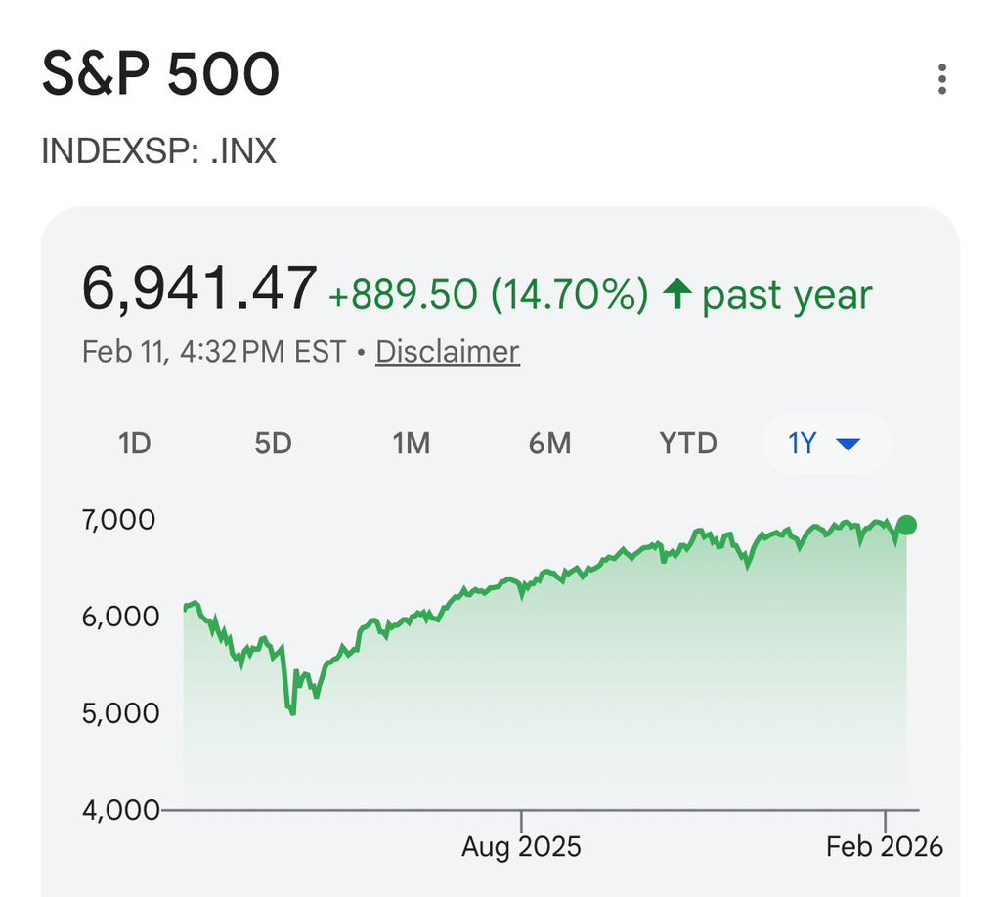Switch to the 5D time range
The image size is (1001, 897).
click(273, 443)
